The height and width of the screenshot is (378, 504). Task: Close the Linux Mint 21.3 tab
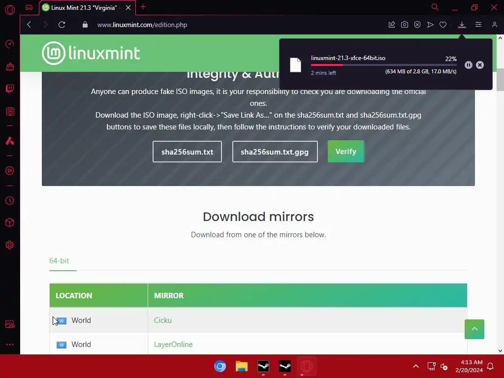click(x=128, y=8)
